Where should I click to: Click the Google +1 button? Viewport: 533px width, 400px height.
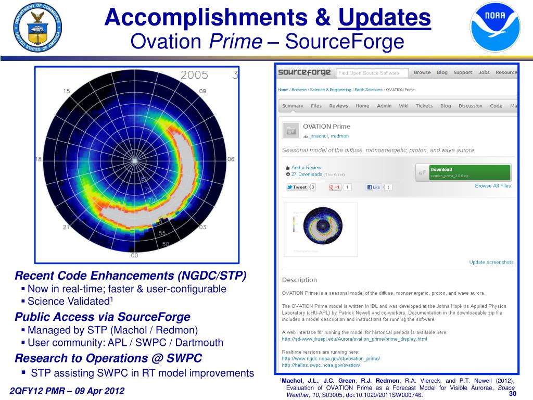335,187
